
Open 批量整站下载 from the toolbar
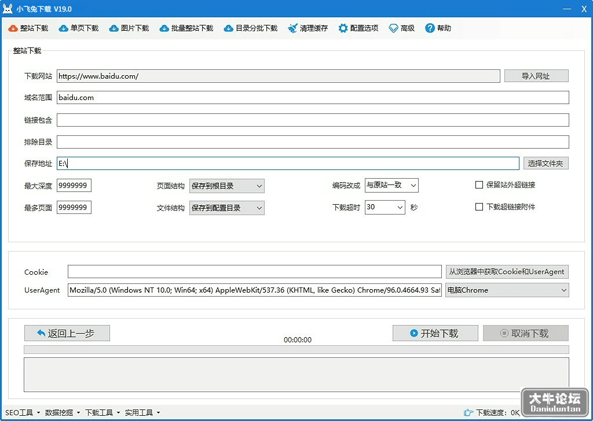(x=186, y=28)
